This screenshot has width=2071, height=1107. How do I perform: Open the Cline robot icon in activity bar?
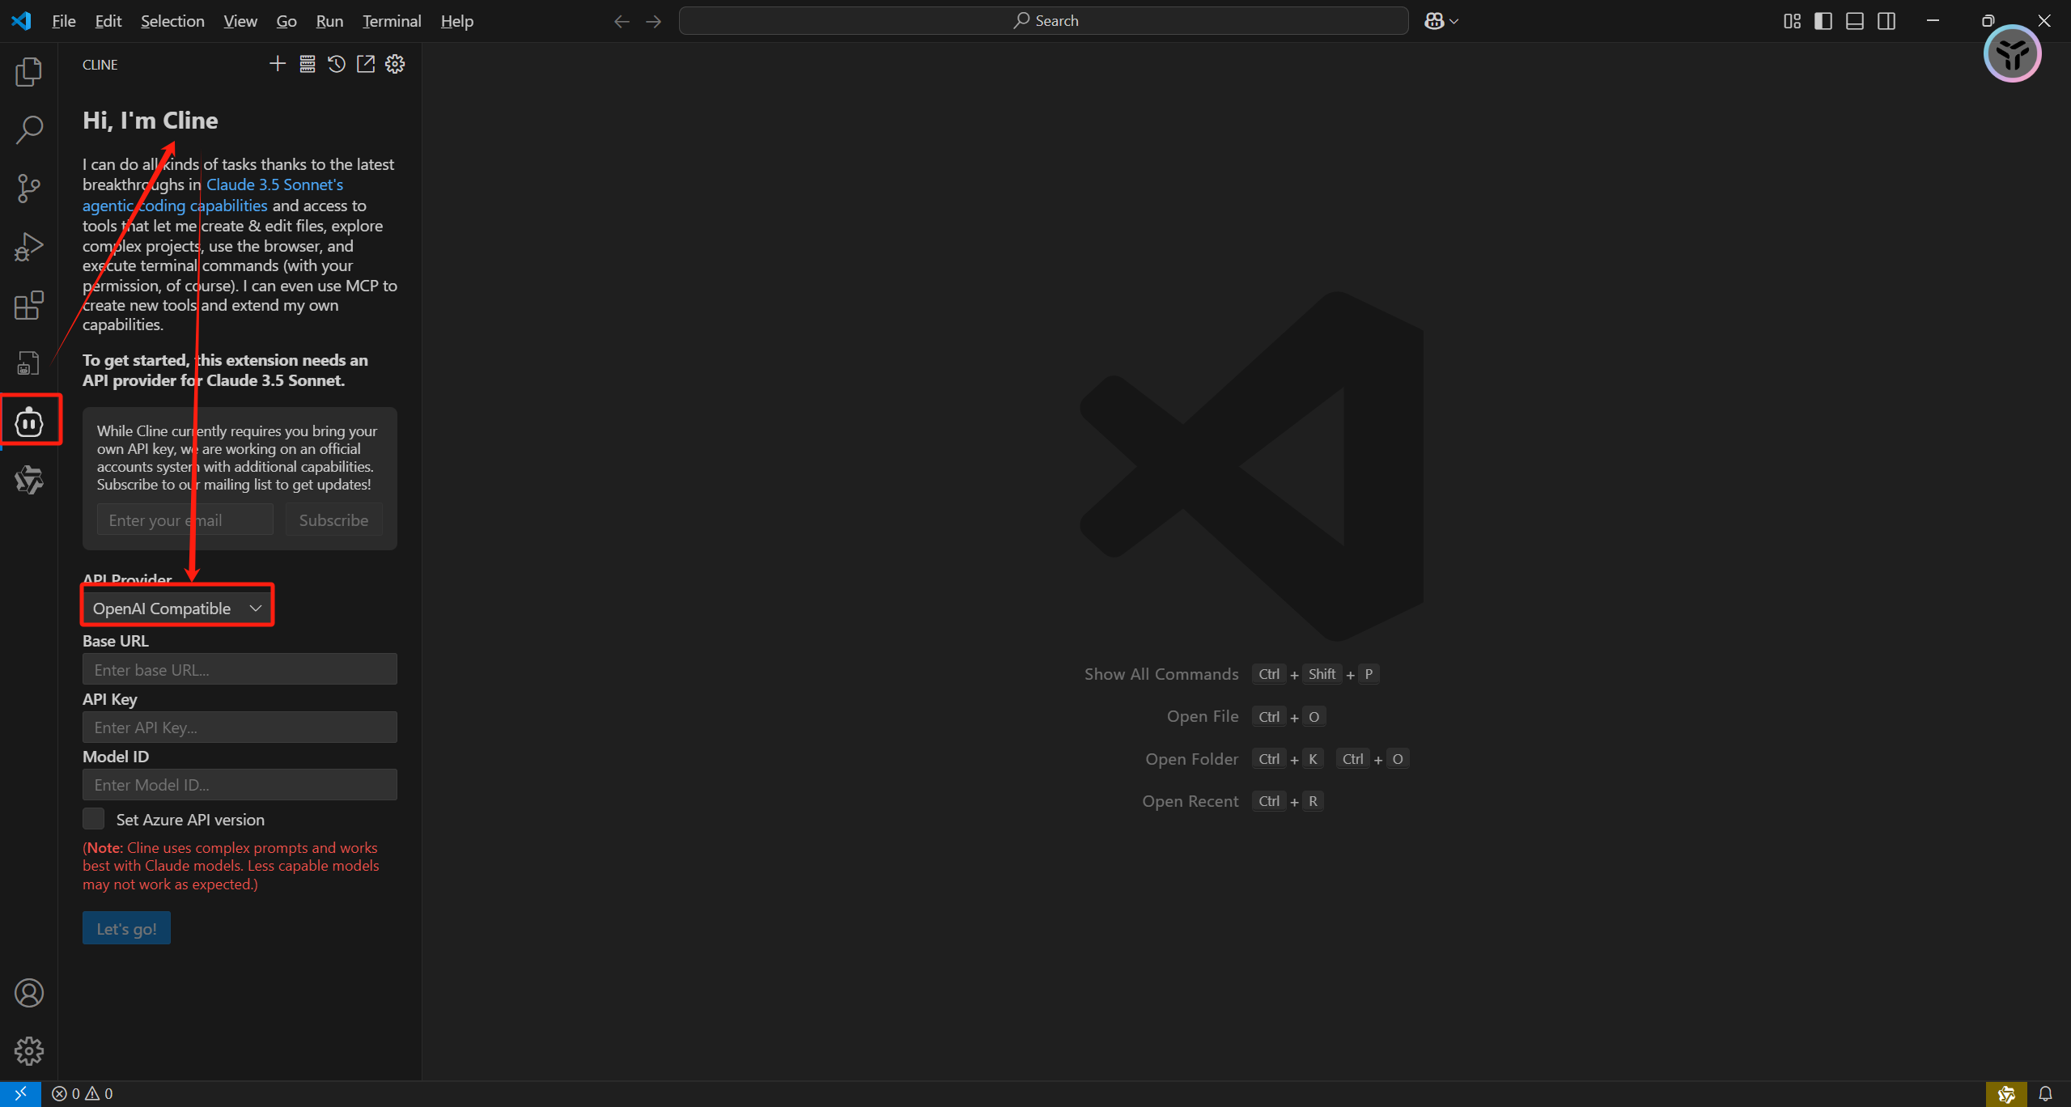[29, 422]
